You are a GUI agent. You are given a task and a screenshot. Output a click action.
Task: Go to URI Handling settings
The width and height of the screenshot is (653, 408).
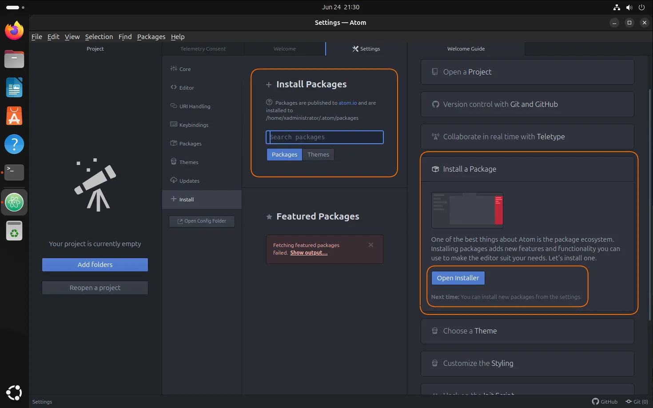(x=202, y=106)
